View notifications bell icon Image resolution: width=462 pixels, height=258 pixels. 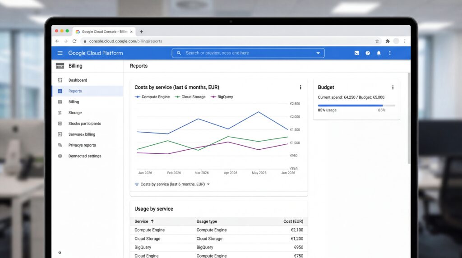379,53
